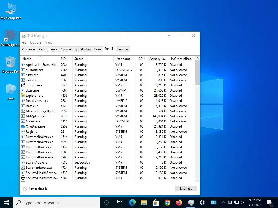The height and width of the screenshot is (208, 278).
Task: Click the taskbar clock showing 9:22 PM
Action: 255,203
